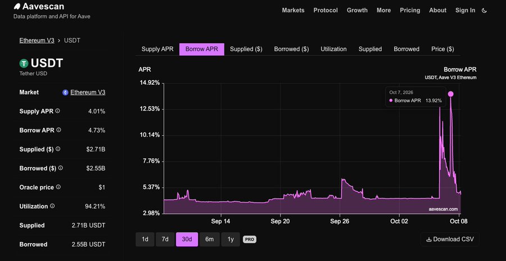Click info icon next to Borrowed ($)
The height and width of the screenshot is (261, 506).
coord(60,168)
